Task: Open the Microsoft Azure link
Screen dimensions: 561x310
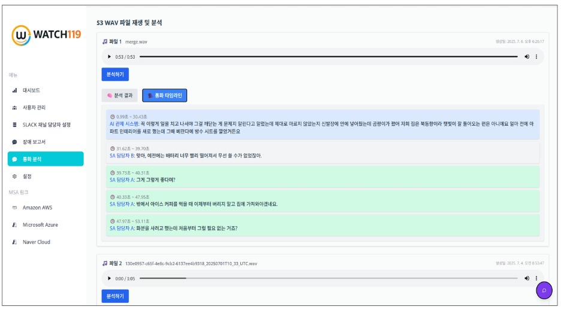Action: tap(40, 225)
